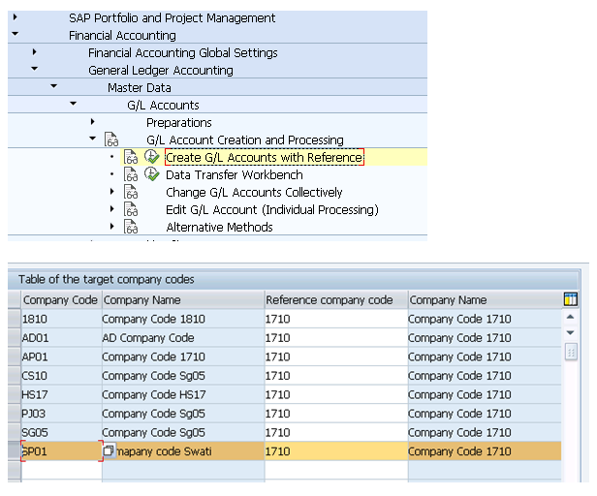
Task: Click reference company code field in SP01 row
Action: (x=336, y=451)
